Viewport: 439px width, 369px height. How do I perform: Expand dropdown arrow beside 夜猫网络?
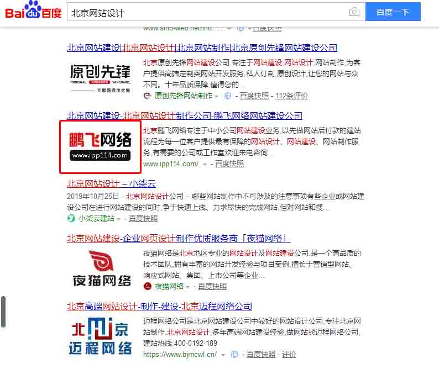188,287
